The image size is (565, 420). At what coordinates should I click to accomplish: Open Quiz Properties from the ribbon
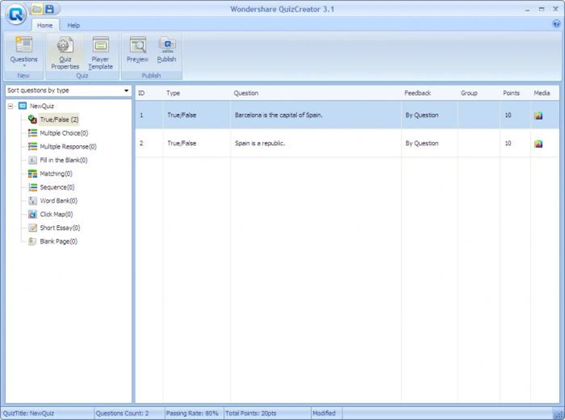click(65, 53)
